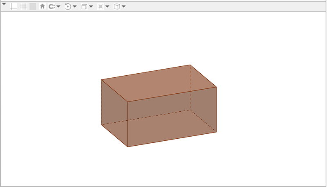Toggle the coordinate axes display
Screen dimensions: 327x187
(13, 7)
